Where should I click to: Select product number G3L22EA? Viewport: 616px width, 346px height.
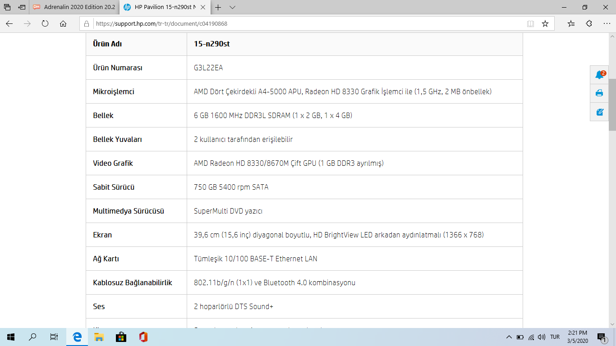208,68
